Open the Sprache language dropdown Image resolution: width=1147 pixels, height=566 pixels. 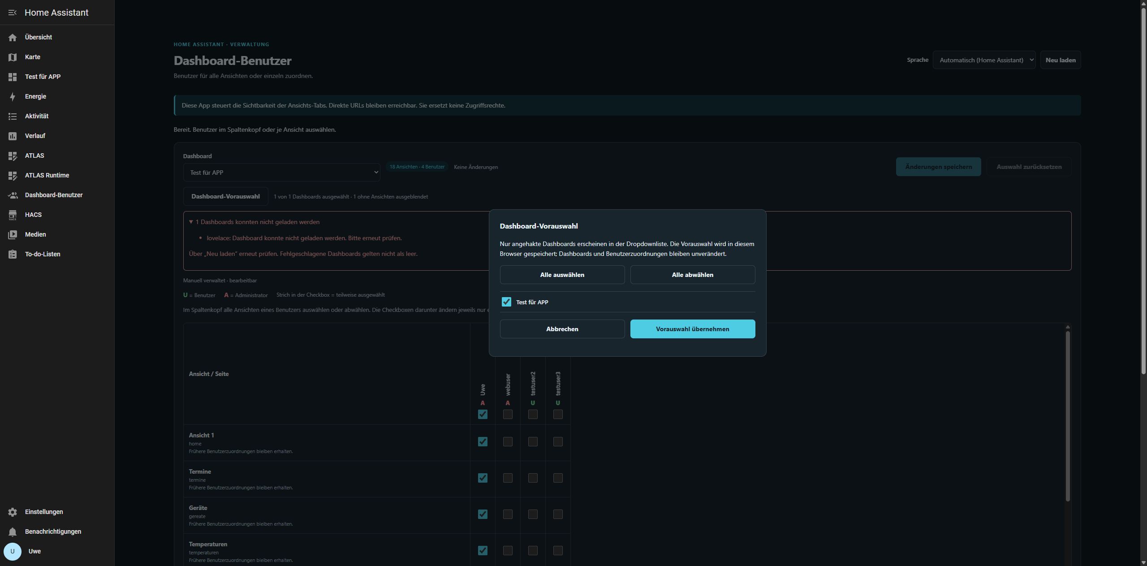[x=984, y=60]
